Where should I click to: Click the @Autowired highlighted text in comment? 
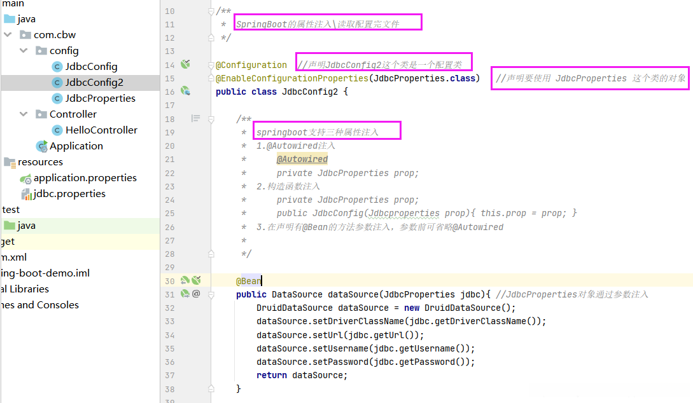[x=302, y=159]
